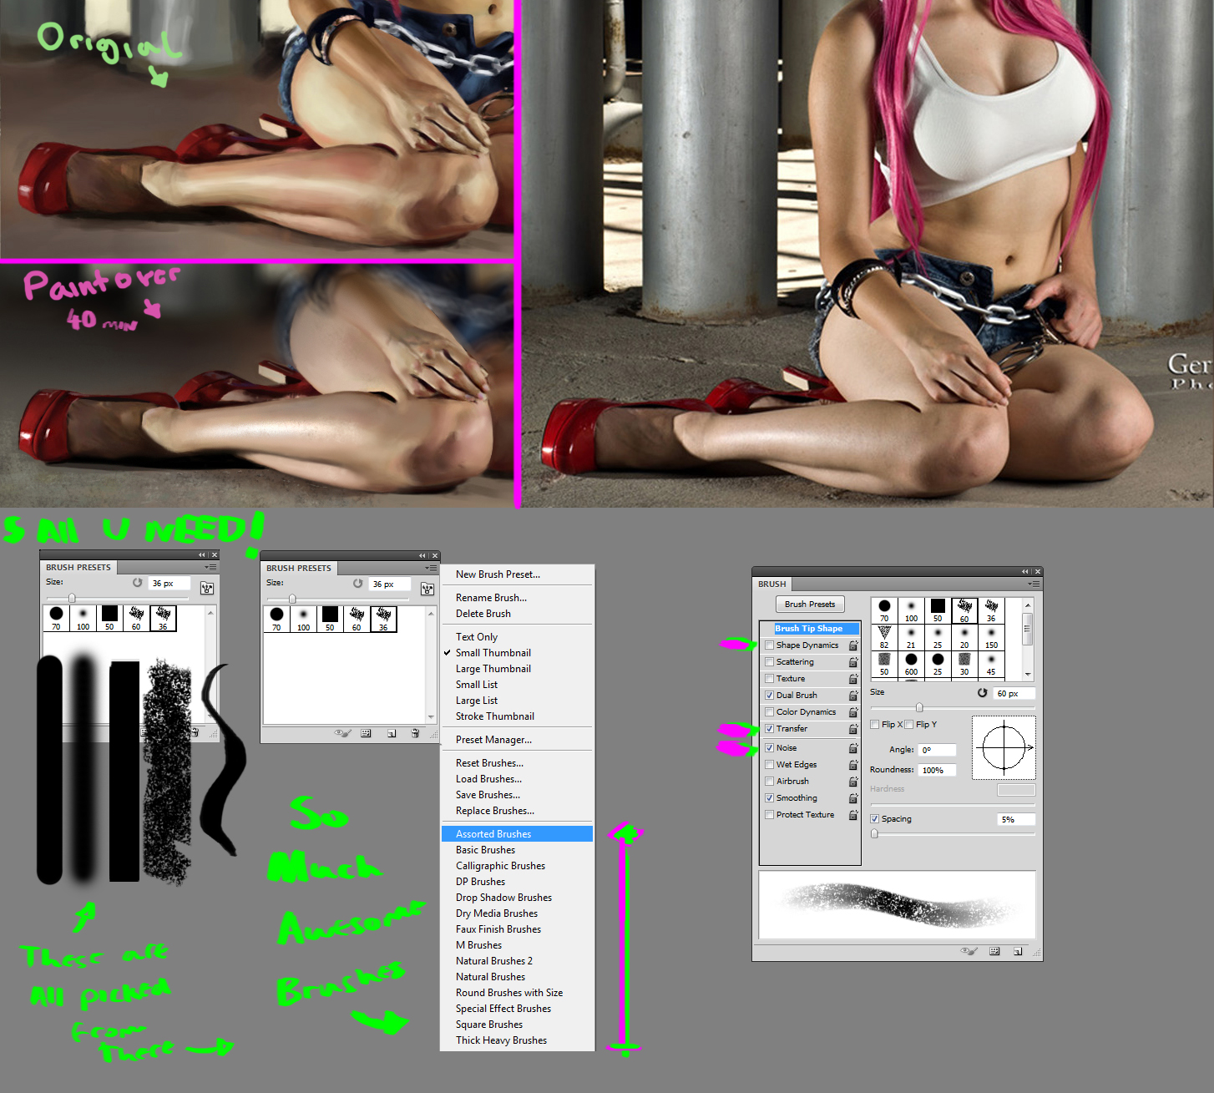Click the Spacing slider handle
The height and width of the screenshot is (1093, 1214).
(x=874, y=833)
